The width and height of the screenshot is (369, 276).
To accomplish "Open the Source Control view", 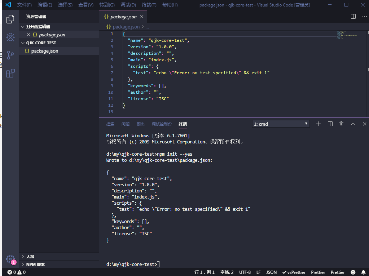I will click(x=10, y=55).
